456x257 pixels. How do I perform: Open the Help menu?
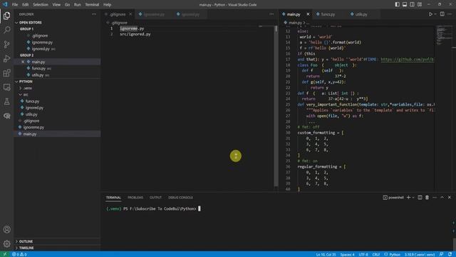[x=108, y=4]
